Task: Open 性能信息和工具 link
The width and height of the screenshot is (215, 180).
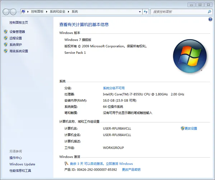Action: click(x=20, y=171)
